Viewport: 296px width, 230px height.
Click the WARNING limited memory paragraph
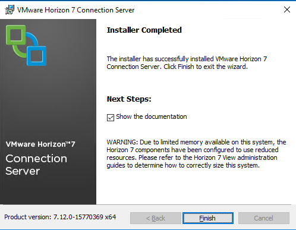click(x=196, y=153)
